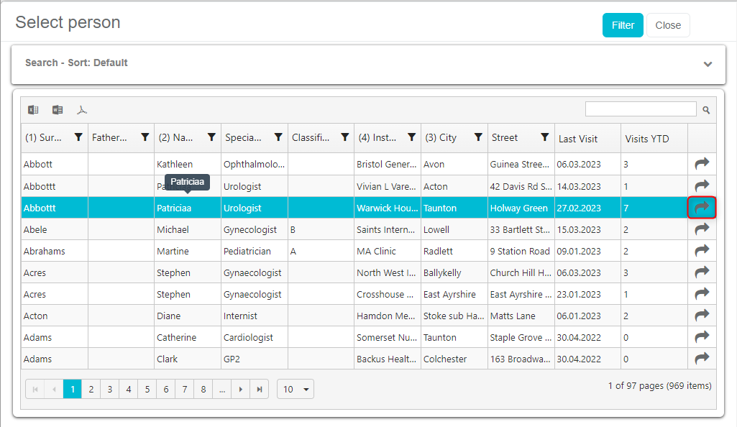Click the Close button
737x427 pixels.
click(667, 25)
